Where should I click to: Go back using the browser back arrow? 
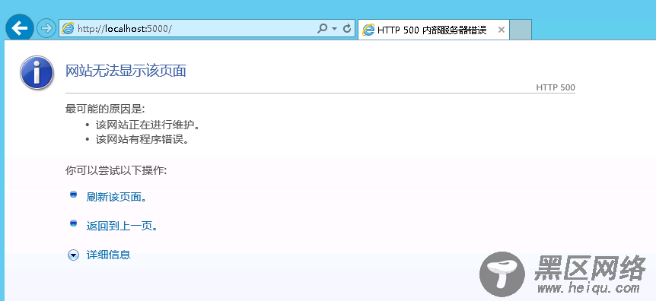pyautogui.click(x=19, y=28)
